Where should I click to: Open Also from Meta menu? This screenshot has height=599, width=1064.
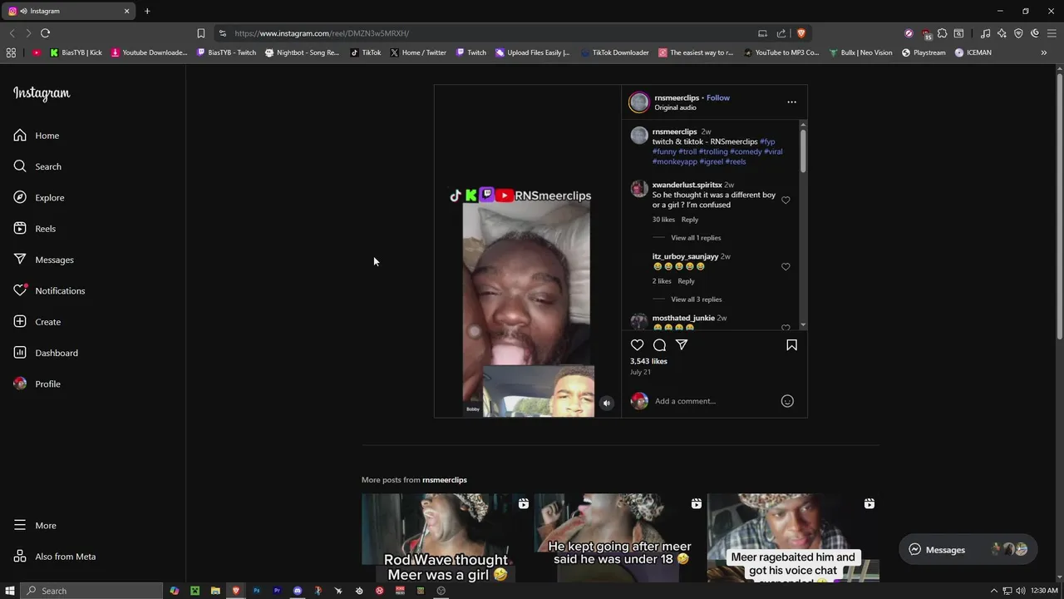[x=55, y=557]
